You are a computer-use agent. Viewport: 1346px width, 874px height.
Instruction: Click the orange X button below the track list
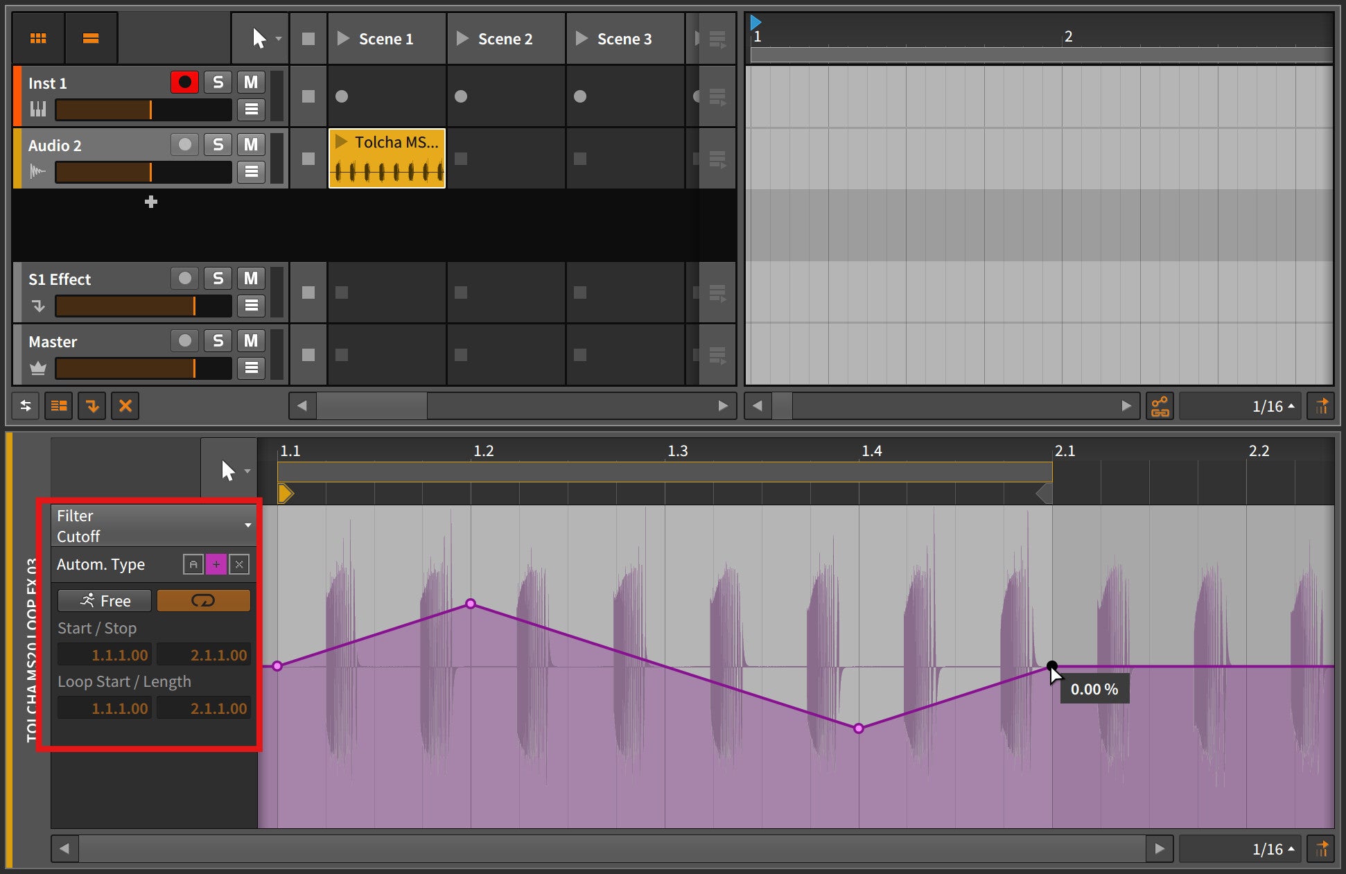coord(125,406)
